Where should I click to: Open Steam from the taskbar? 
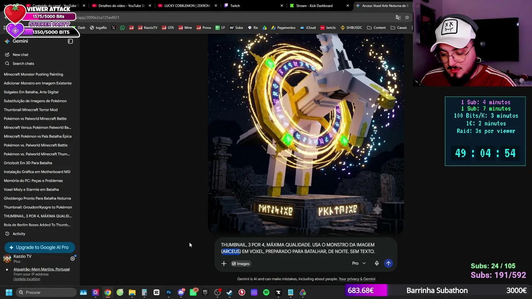coord(229,292)
